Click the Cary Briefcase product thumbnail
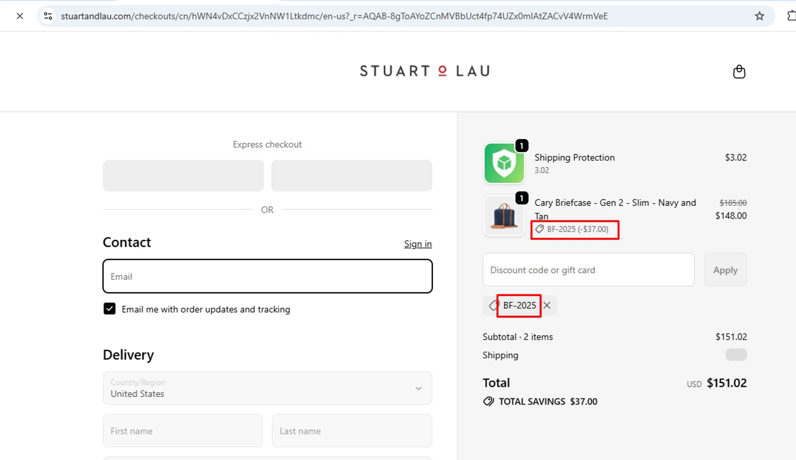Screen dimensions: 796x460 (504, 215)
